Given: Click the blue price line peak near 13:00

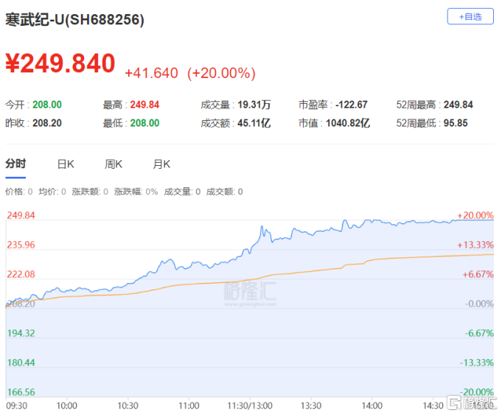Looking at the screenshot, I should 262,227.
